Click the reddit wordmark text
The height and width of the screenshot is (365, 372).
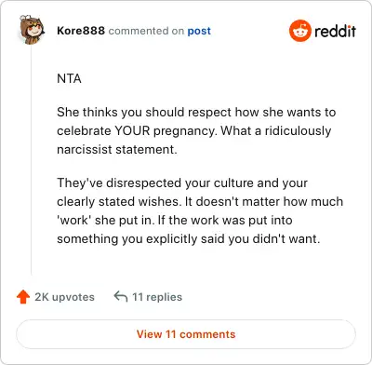(335, 31)
